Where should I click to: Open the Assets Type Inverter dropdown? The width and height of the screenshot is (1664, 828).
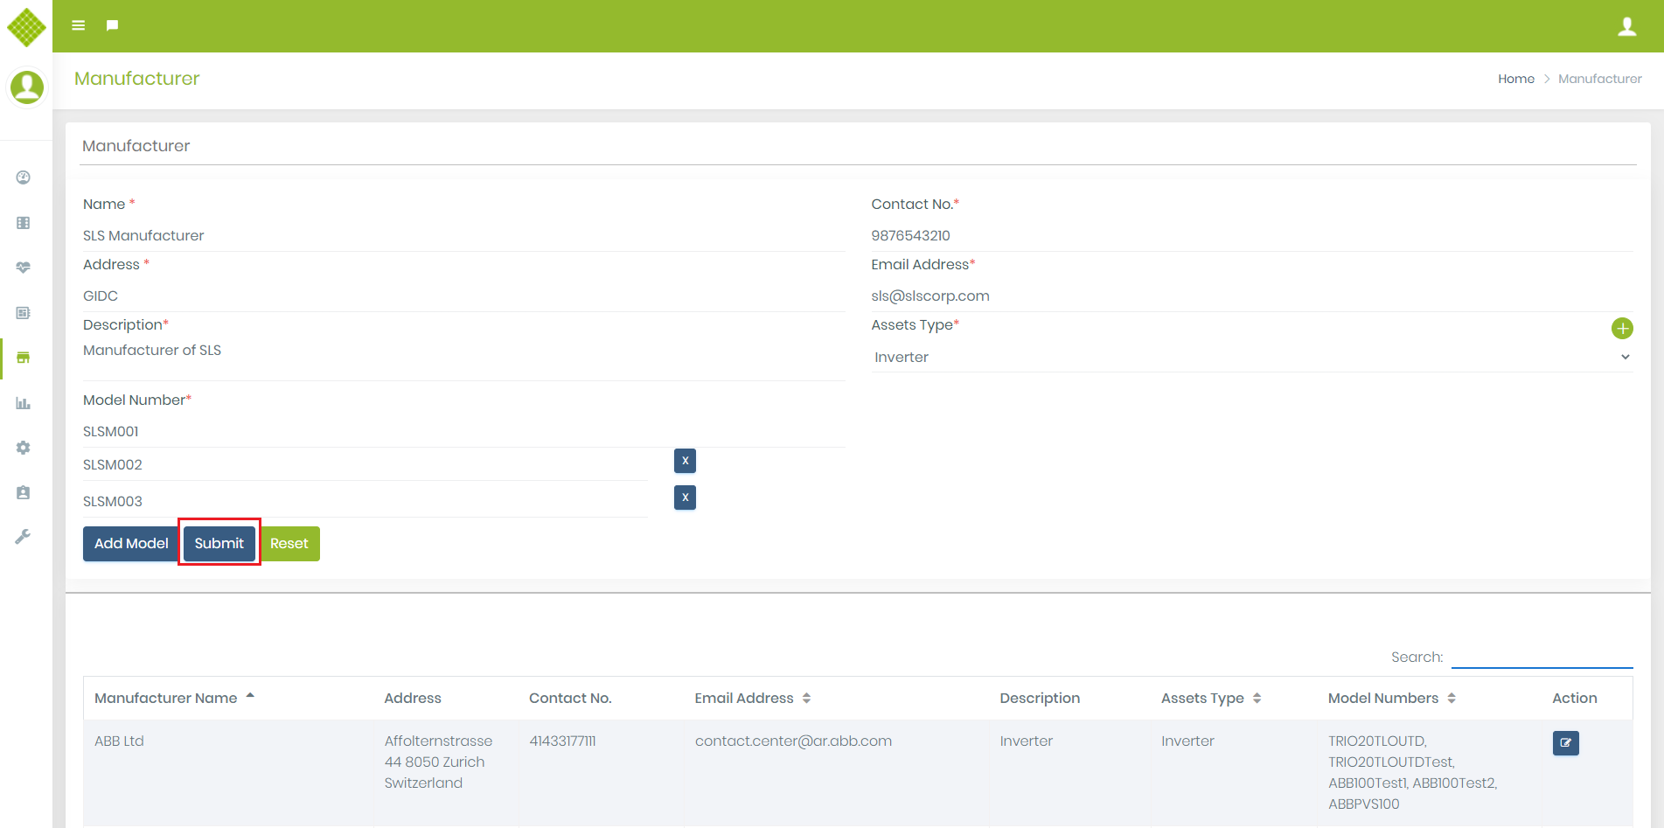1251,357
